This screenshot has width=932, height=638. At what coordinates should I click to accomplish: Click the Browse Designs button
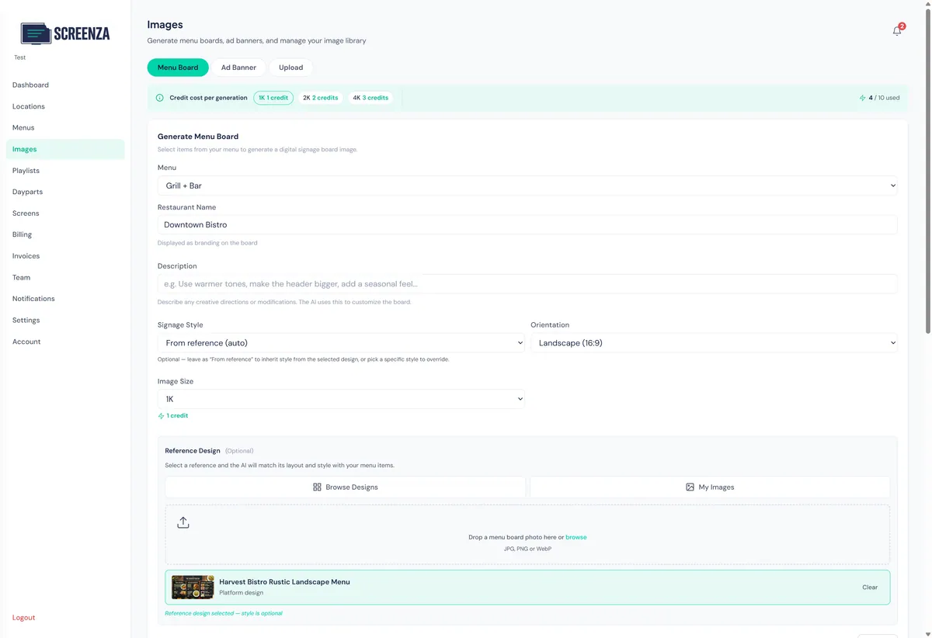point(346,487)
